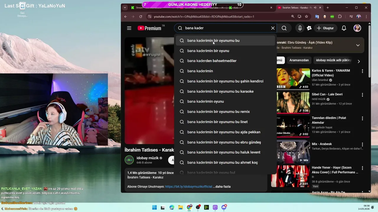378x212 pixels.
Task: Expand the Mix playlist queue chevron
Action: click(x=358, y=45)
